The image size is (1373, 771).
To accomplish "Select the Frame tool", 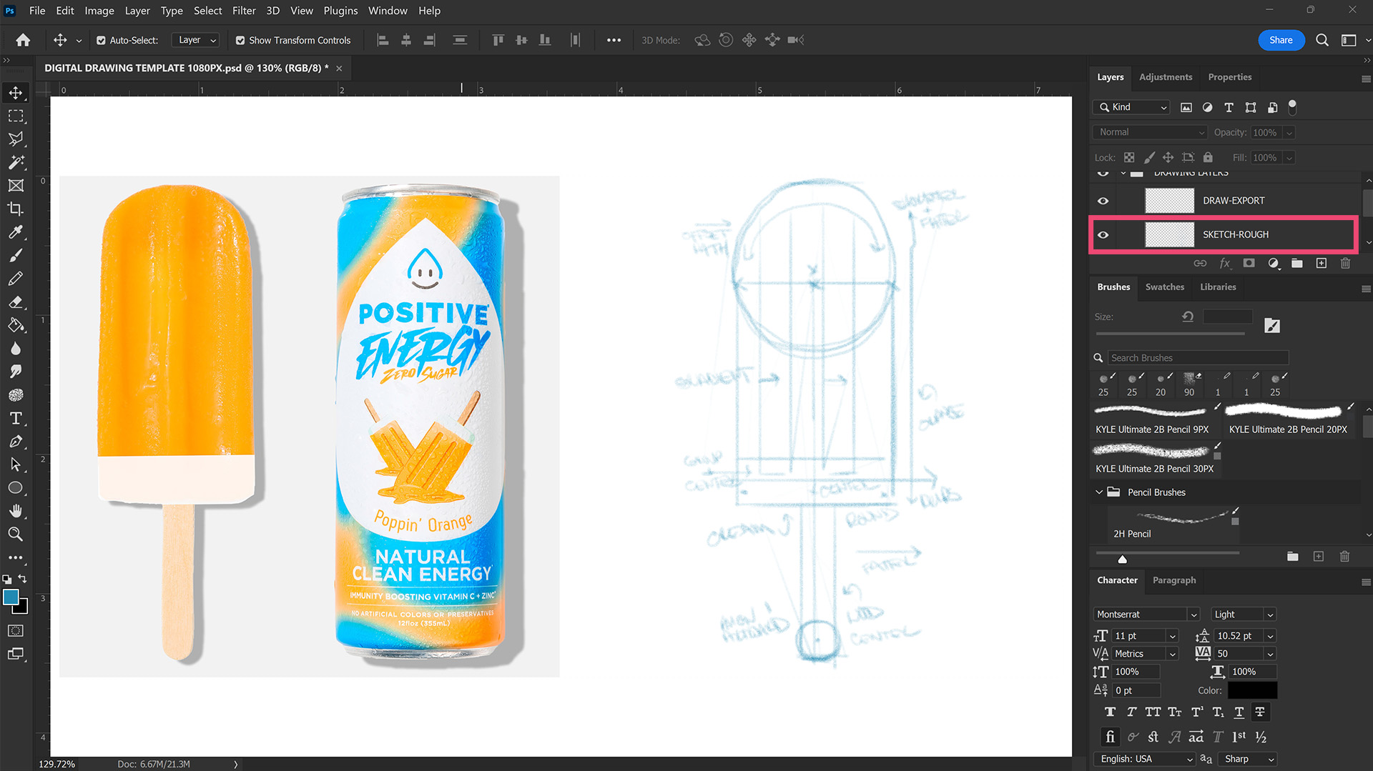I will pyautogui.click(x=16, y=186).
